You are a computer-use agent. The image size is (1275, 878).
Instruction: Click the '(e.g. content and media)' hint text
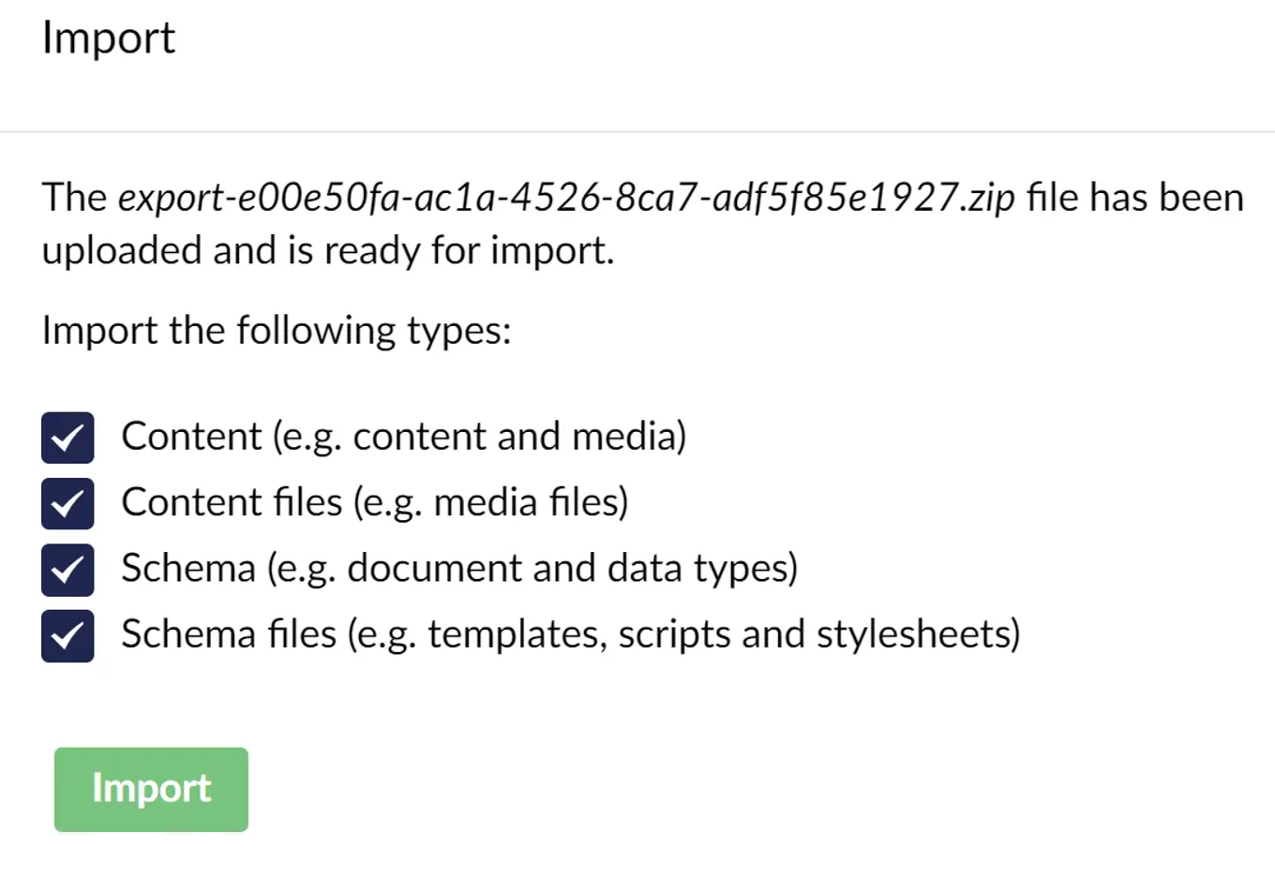pyautogui.click(x=480, y=437)
